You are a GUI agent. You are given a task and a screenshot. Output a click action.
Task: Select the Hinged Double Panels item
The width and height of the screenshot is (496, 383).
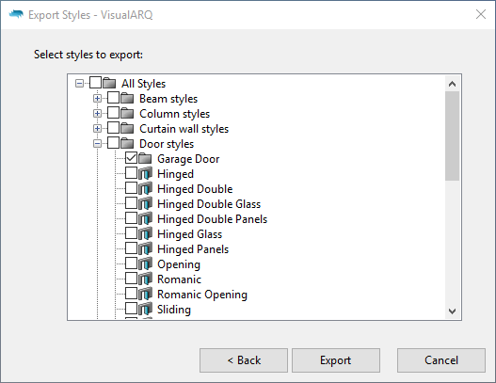coord(213,219)
